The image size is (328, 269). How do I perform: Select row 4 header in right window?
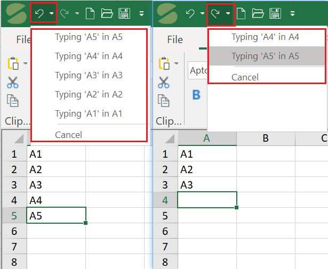coord(165,200)
